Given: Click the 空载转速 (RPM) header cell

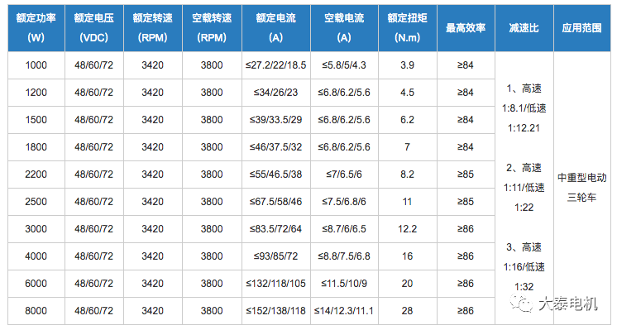Looking at the screenshot, I should pyautogui.click(x=212, y=28).
